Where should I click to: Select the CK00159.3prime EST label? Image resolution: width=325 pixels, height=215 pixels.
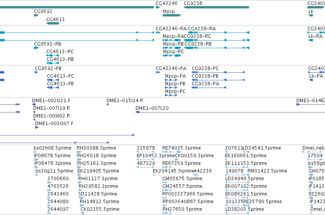[x=194, y=156]
